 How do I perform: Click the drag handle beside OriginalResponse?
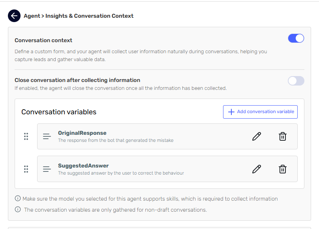pyautogui.click(x=26, y=136)
